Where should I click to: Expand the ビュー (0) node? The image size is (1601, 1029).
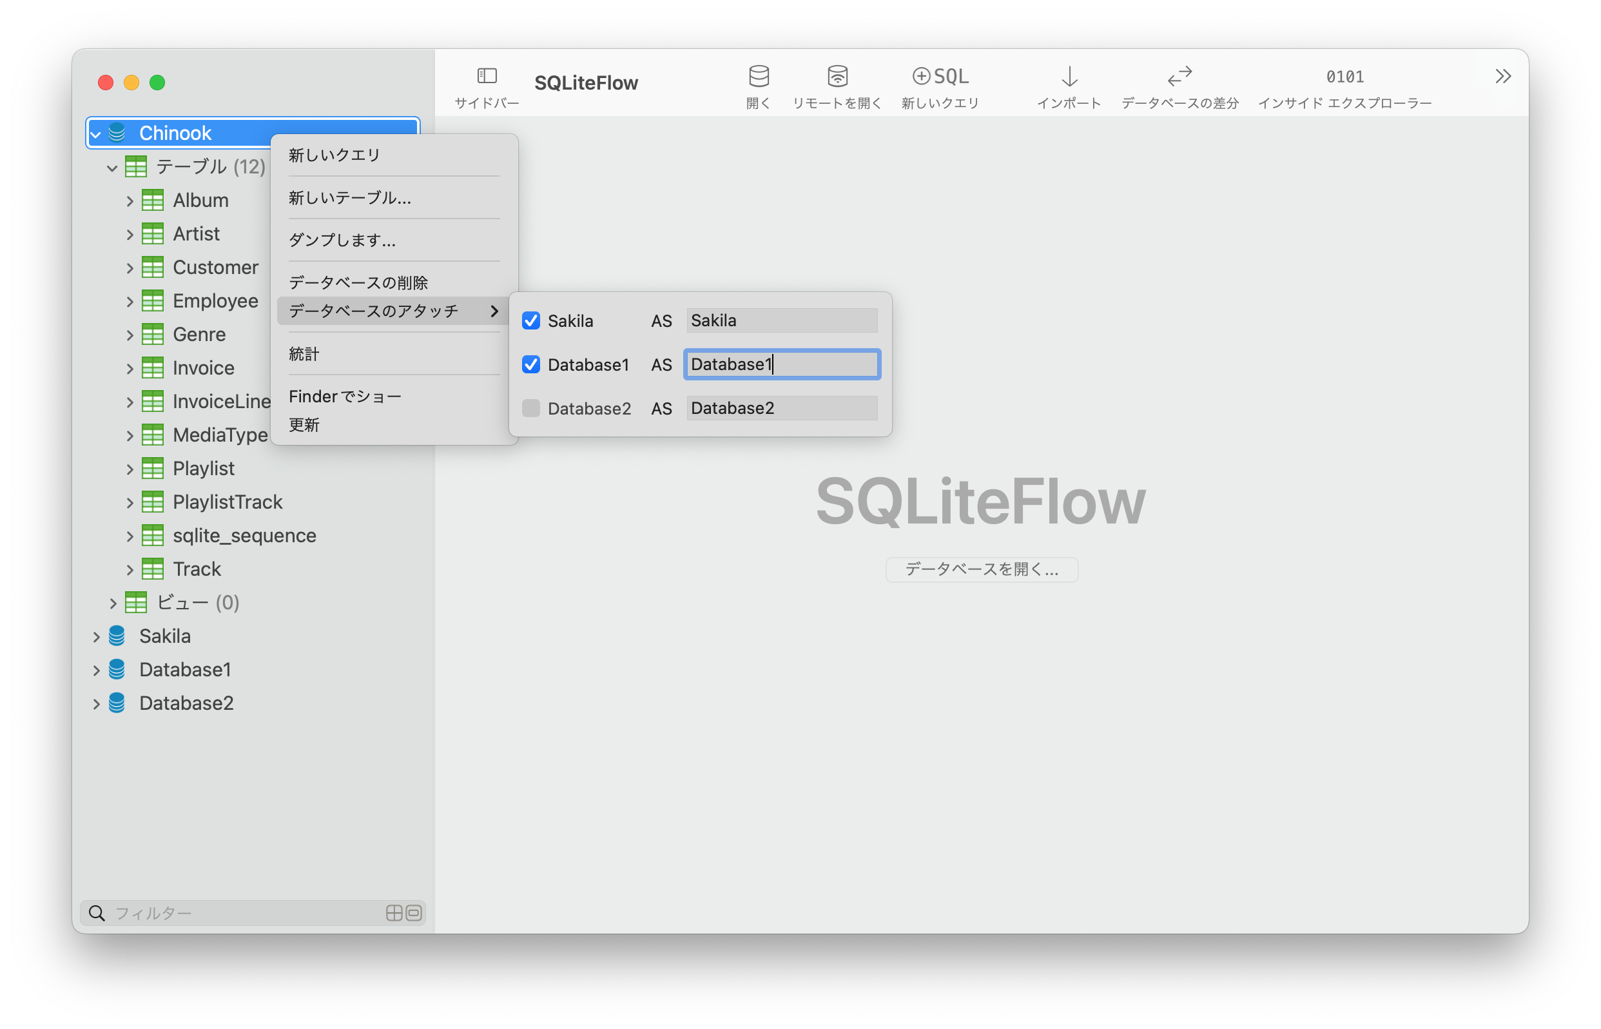[113, 603]
